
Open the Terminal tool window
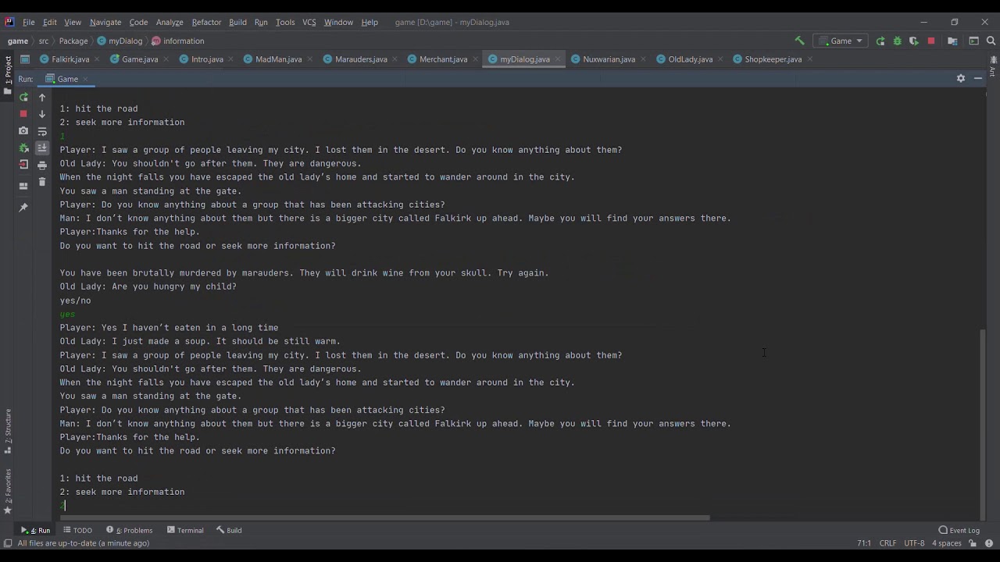pyautogui.click(x=185, y=530)
